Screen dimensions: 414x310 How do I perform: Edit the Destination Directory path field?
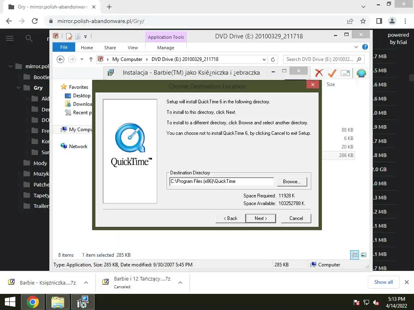click(x=222, y=181)
